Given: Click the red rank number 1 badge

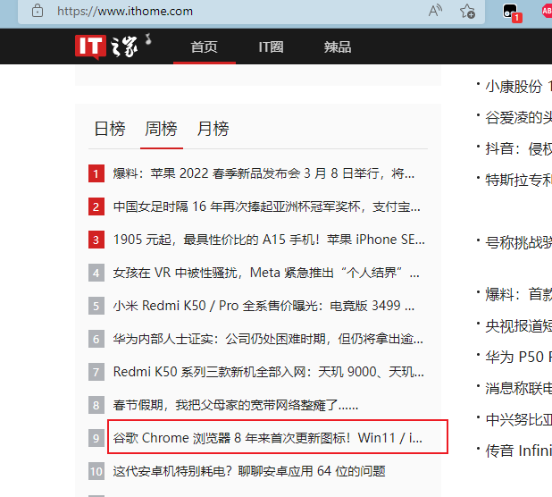Looking at the screenshot, I should (x=96, y=173).
